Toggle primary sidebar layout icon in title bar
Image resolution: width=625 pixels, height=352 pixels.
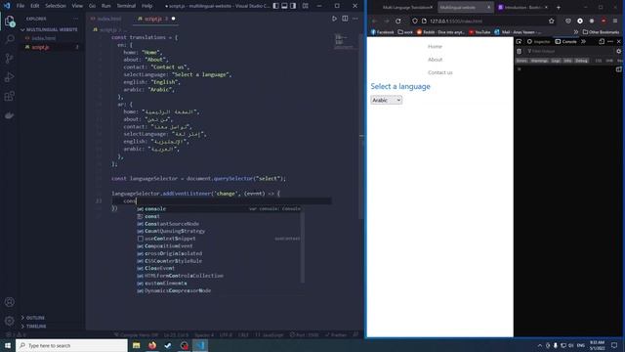275,6
